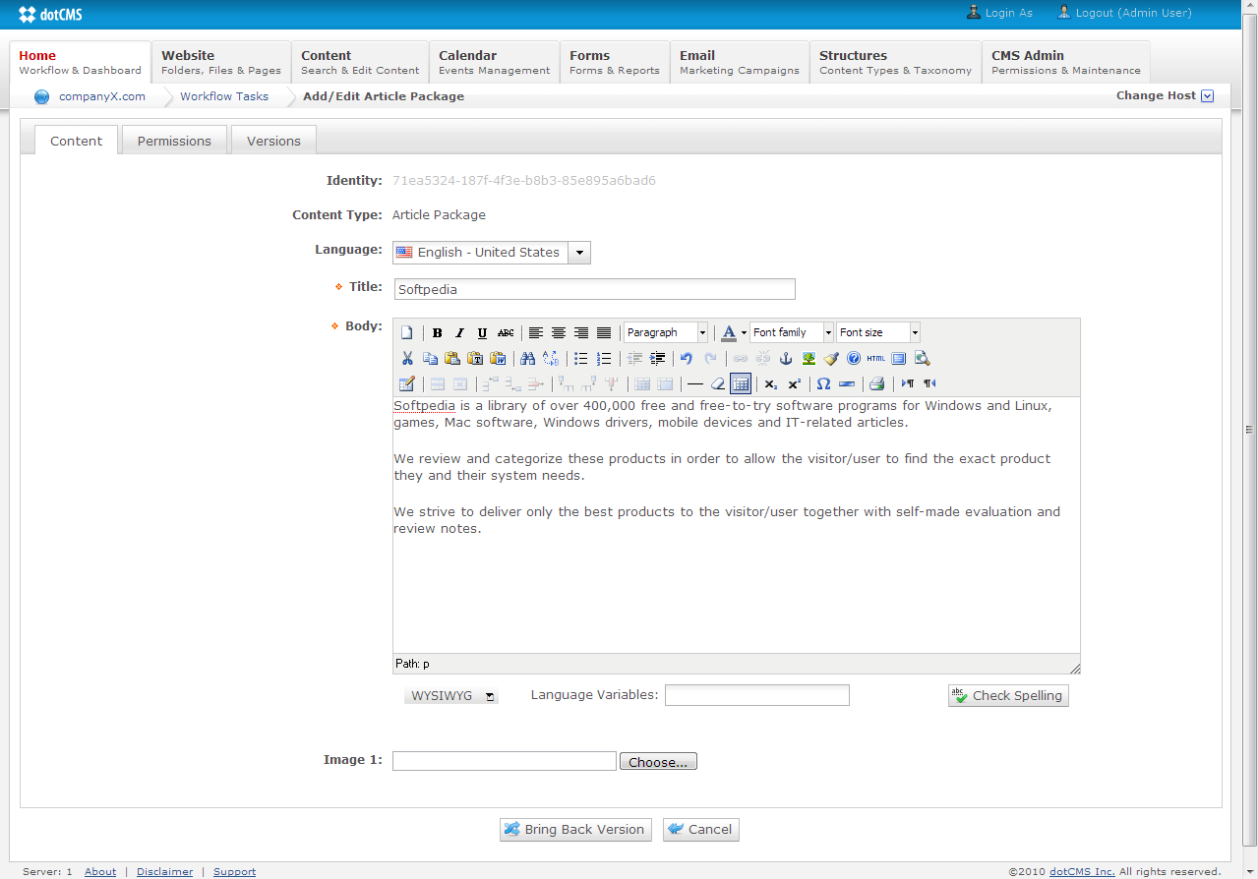The width and height of the screenshot is (1258, 879).
Task: Click the Paste icon
Action: 452,358
